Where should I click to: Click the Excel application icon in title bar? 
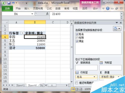(3, 3)
